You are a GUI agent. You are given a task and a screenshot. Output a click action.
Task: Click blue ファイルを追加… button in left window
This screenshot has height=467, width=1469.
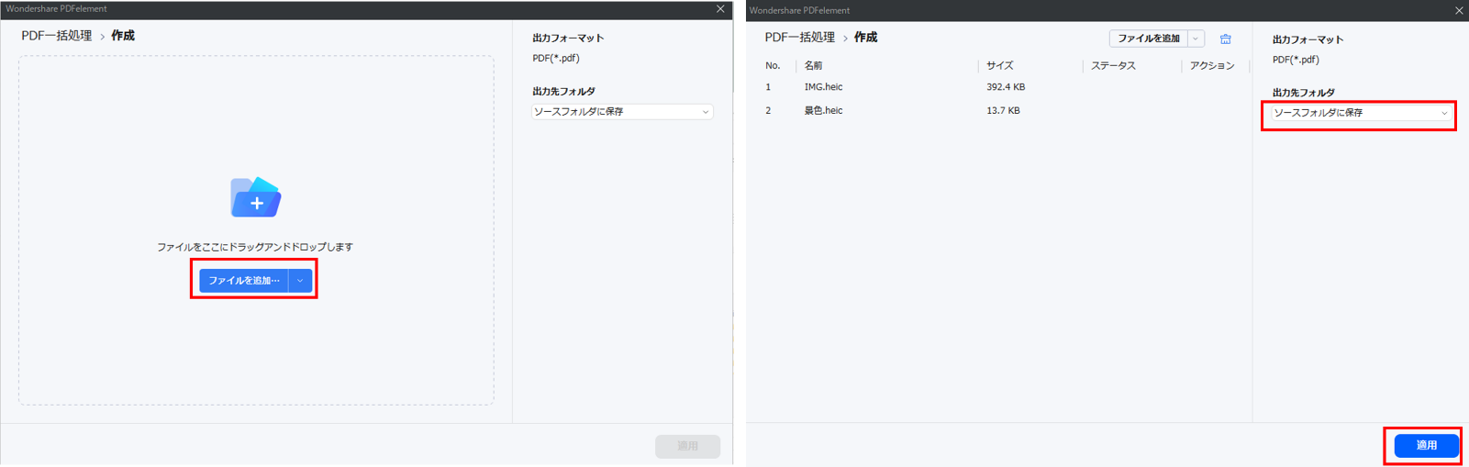coord(244,280)
